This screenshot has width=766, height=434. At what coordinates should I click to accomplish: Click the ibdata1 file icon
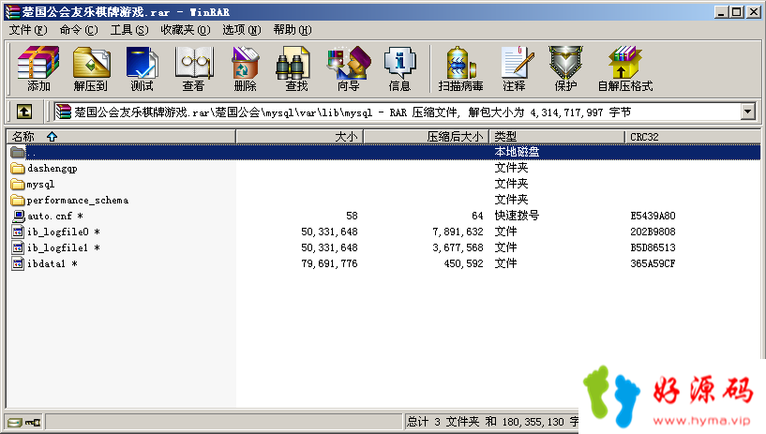click(18, 263)
